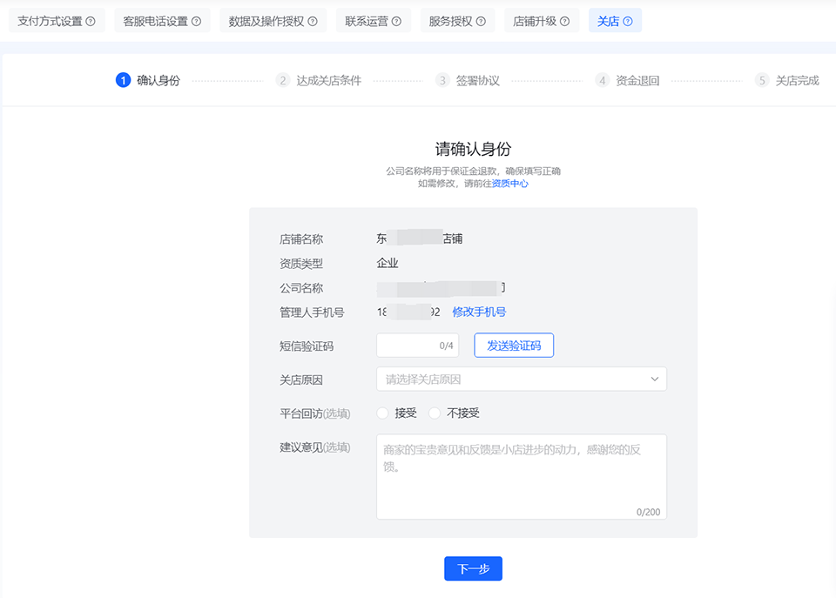Open 资质中心 link
Viewport: 836px width, 598px height.
click(510, 184)
